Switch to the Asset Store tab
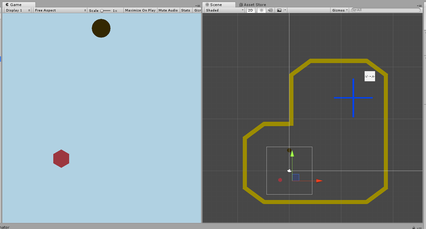The height and width of the screenshot is (229, 426). [252, 5]
